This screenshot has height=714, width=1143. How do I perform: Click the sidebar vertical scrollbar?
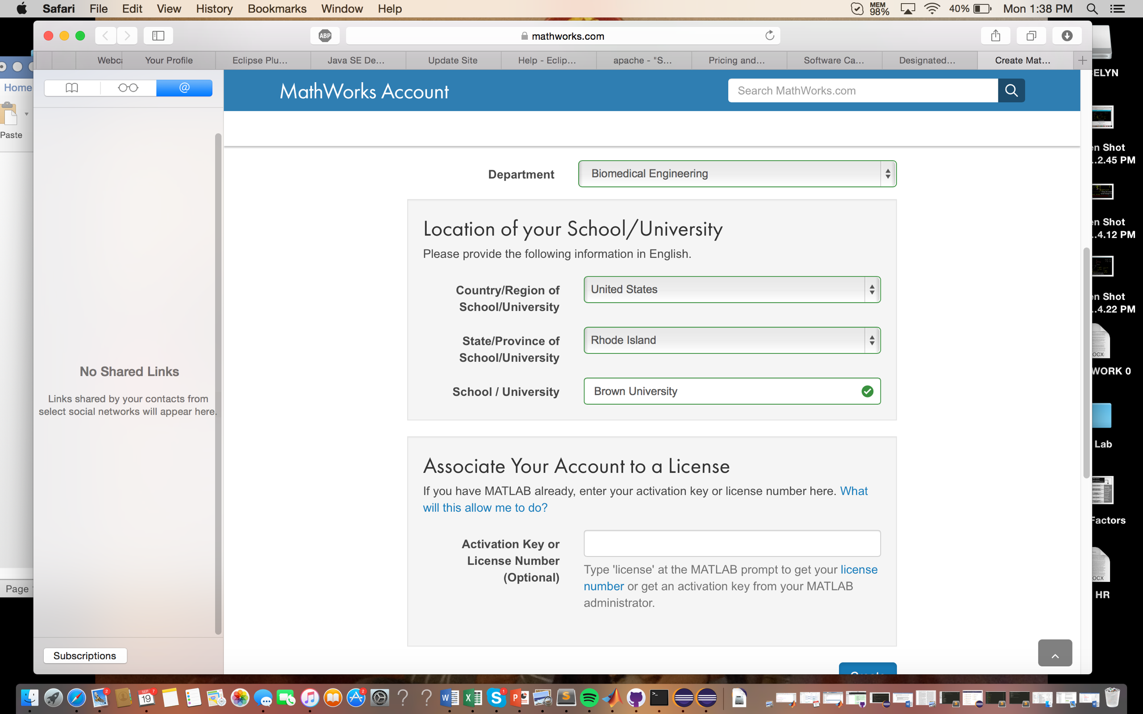[x=218, y=384]
